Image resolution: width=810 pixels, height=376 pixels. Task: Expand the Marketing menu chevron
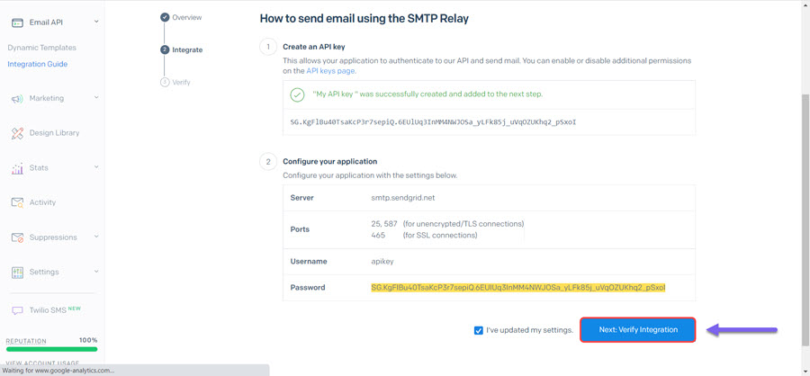(96, 98)
